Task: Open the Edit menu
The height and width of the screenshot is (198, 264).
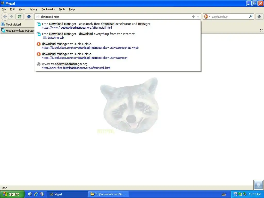Action: click(12, 9)
